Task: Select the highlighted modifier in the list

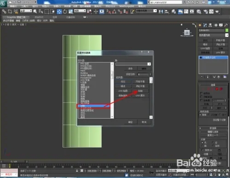Action: [94, 106]
